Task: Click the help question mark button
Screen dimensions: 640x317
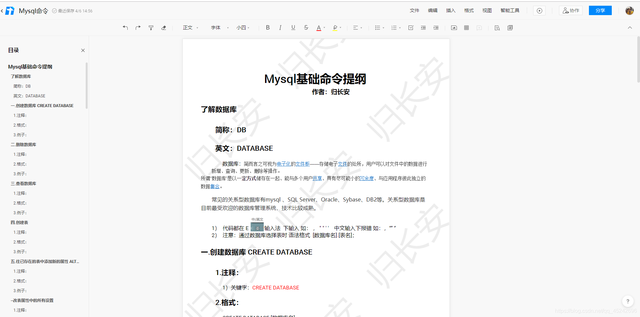Action: [x=628, y=301]
